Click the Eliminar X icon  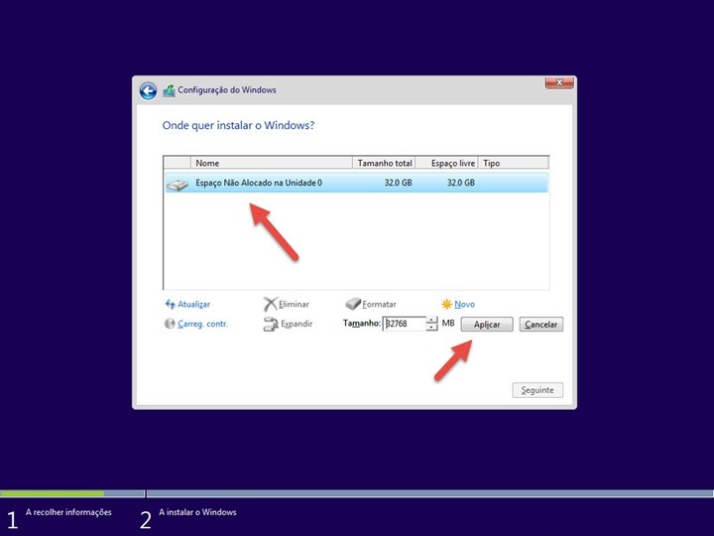270,304
